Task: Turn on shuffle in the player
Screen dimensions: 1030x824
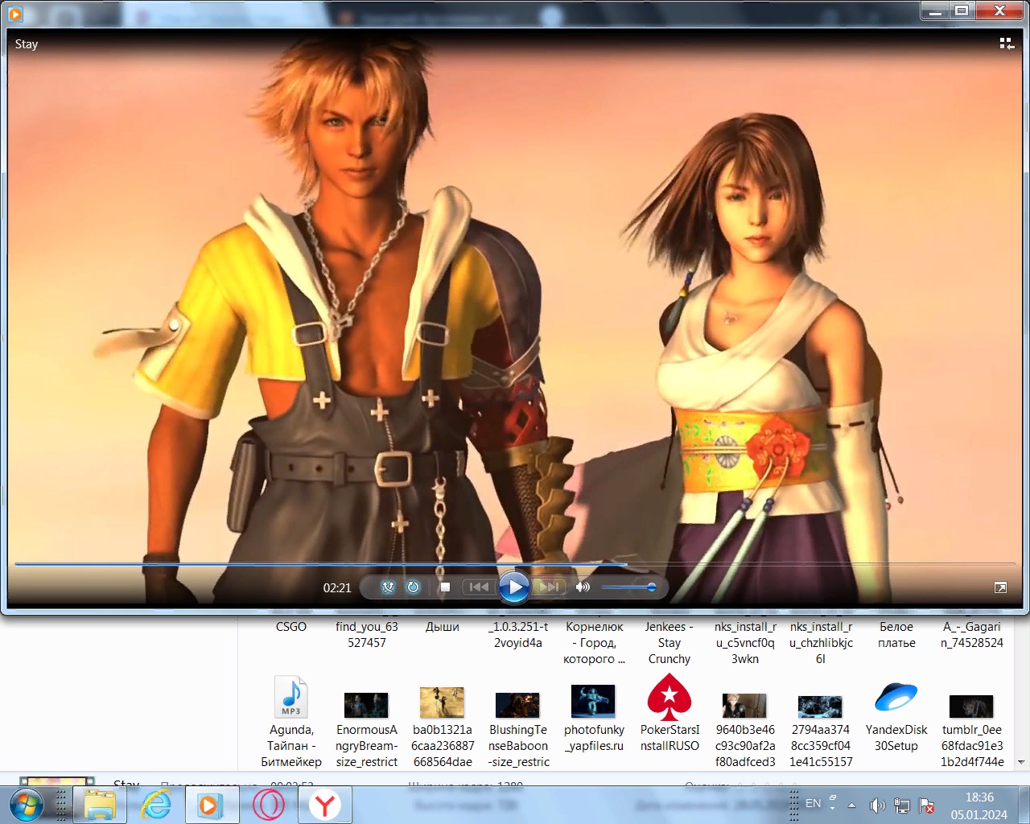Action: pyautogui.click(x=388, y=587)
